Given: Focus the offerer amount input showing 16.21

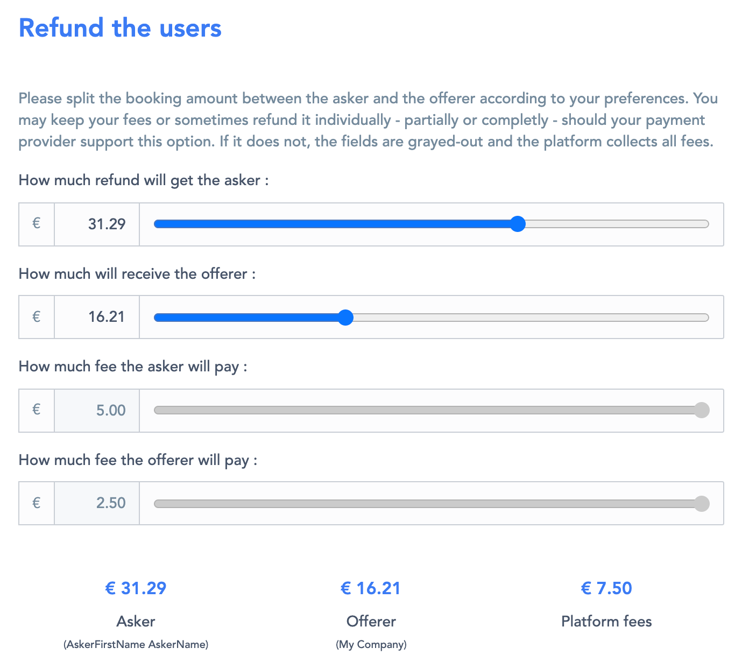Looking at the screenshot, I should (97, 317).
